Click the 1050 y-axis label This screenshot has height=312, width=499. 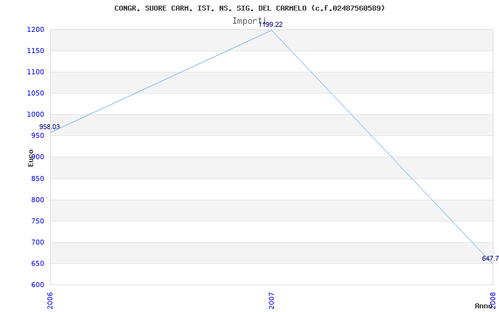point(36,93)
